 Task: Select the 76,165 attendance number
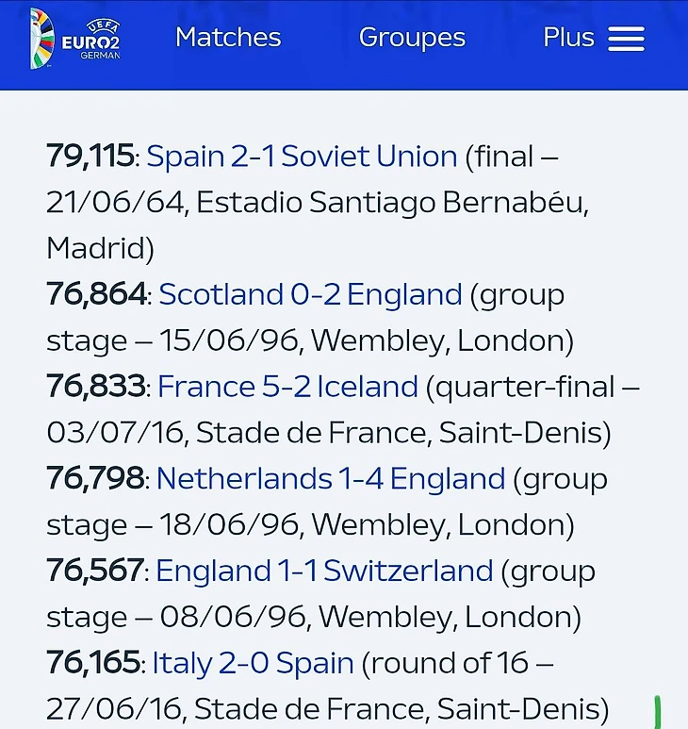pyautogui.click(x=93, y=663)
